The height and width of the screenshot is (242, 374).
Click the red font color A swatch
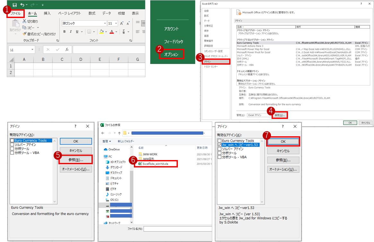point(112,31)
